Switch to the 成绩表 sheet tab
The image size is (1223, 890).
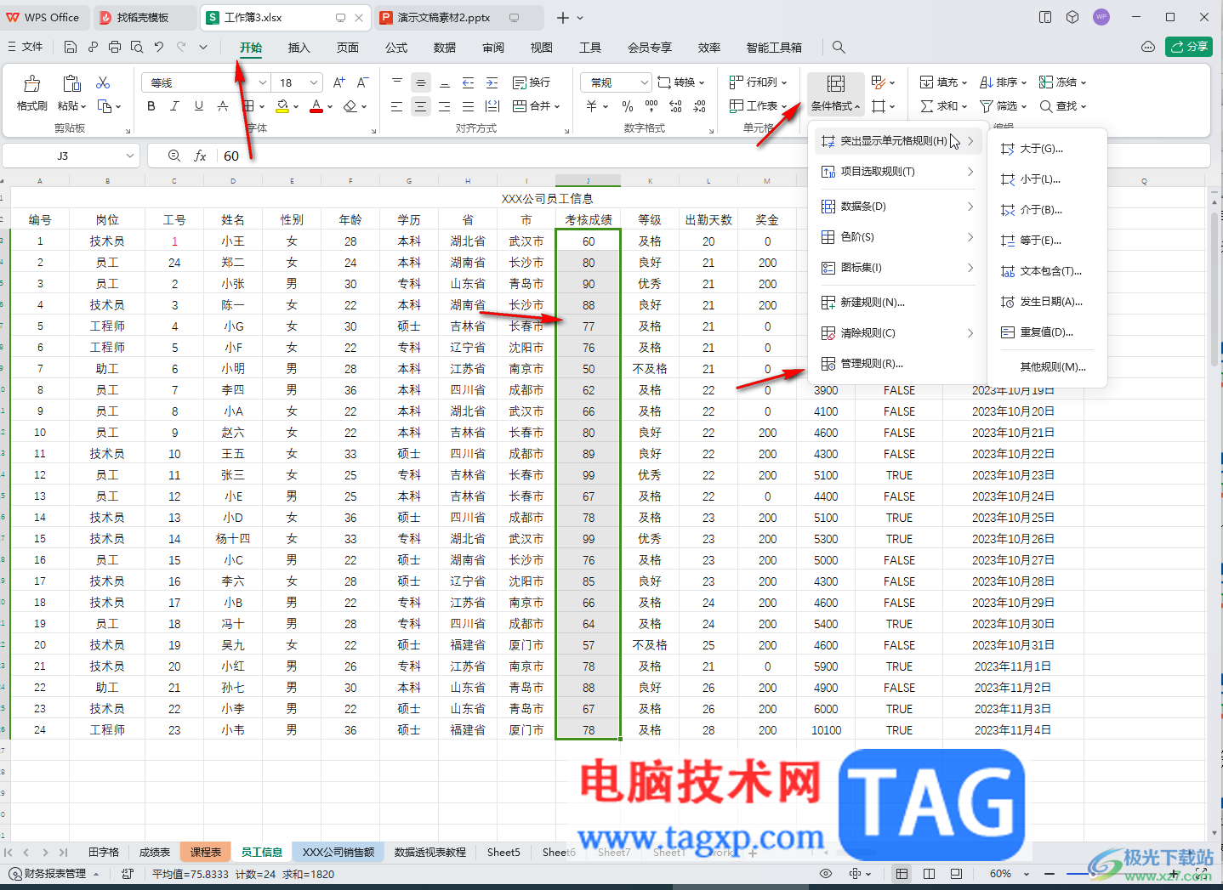tap(155, 852)
